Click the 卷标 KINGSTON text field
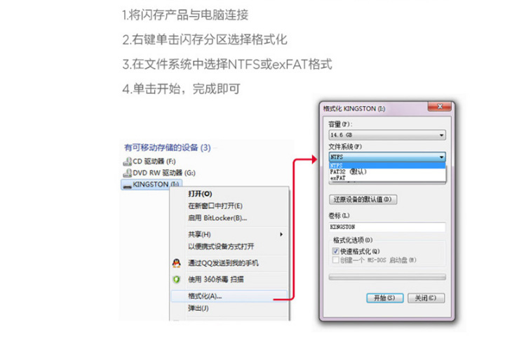Viewport: 505px width, 339px height. (x=387, y=227)
